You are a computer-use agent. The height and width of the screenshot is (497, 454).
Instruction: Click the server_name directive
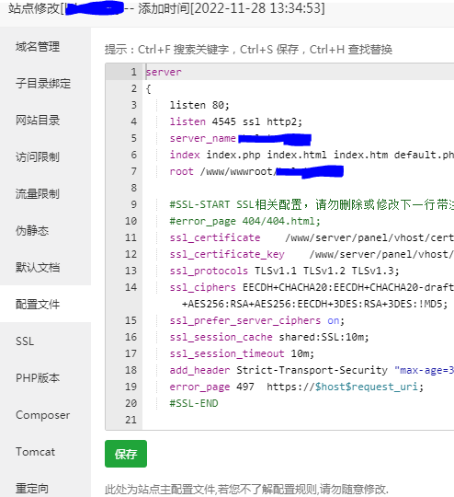pos(202,138)
